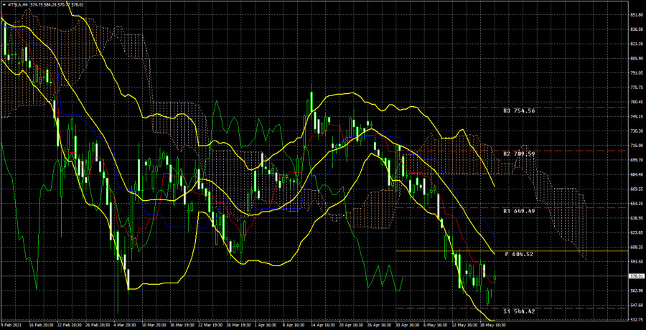Viewport: 646px width, 330px height.
Task: Click the S1 544.42 support label
Action: tap(519, 311)
